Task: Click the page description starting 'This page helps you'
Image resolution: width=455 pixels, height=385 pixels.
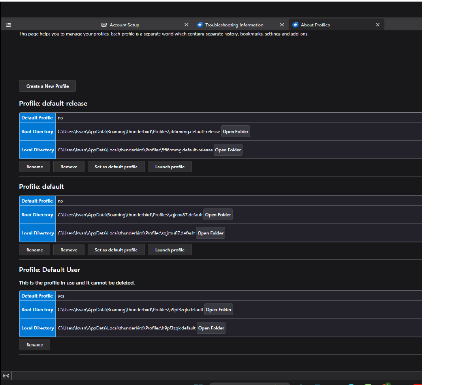Action: [x=164, y=34]
